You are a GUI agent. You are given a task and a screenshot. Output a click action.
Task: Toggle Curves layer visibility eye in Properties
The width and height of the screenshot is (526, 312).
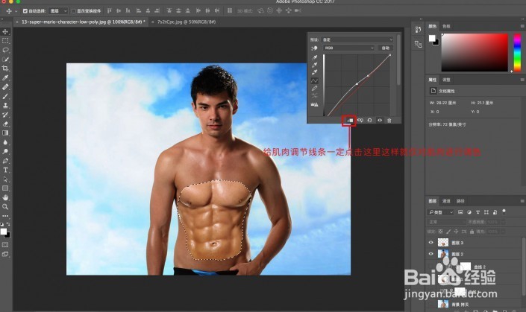(380, 120)
